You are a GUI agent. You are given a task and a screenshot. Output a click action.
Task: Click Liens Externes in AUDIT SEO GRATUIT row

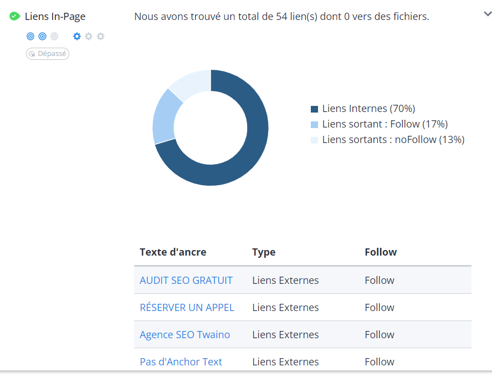[x=285, y=281]
